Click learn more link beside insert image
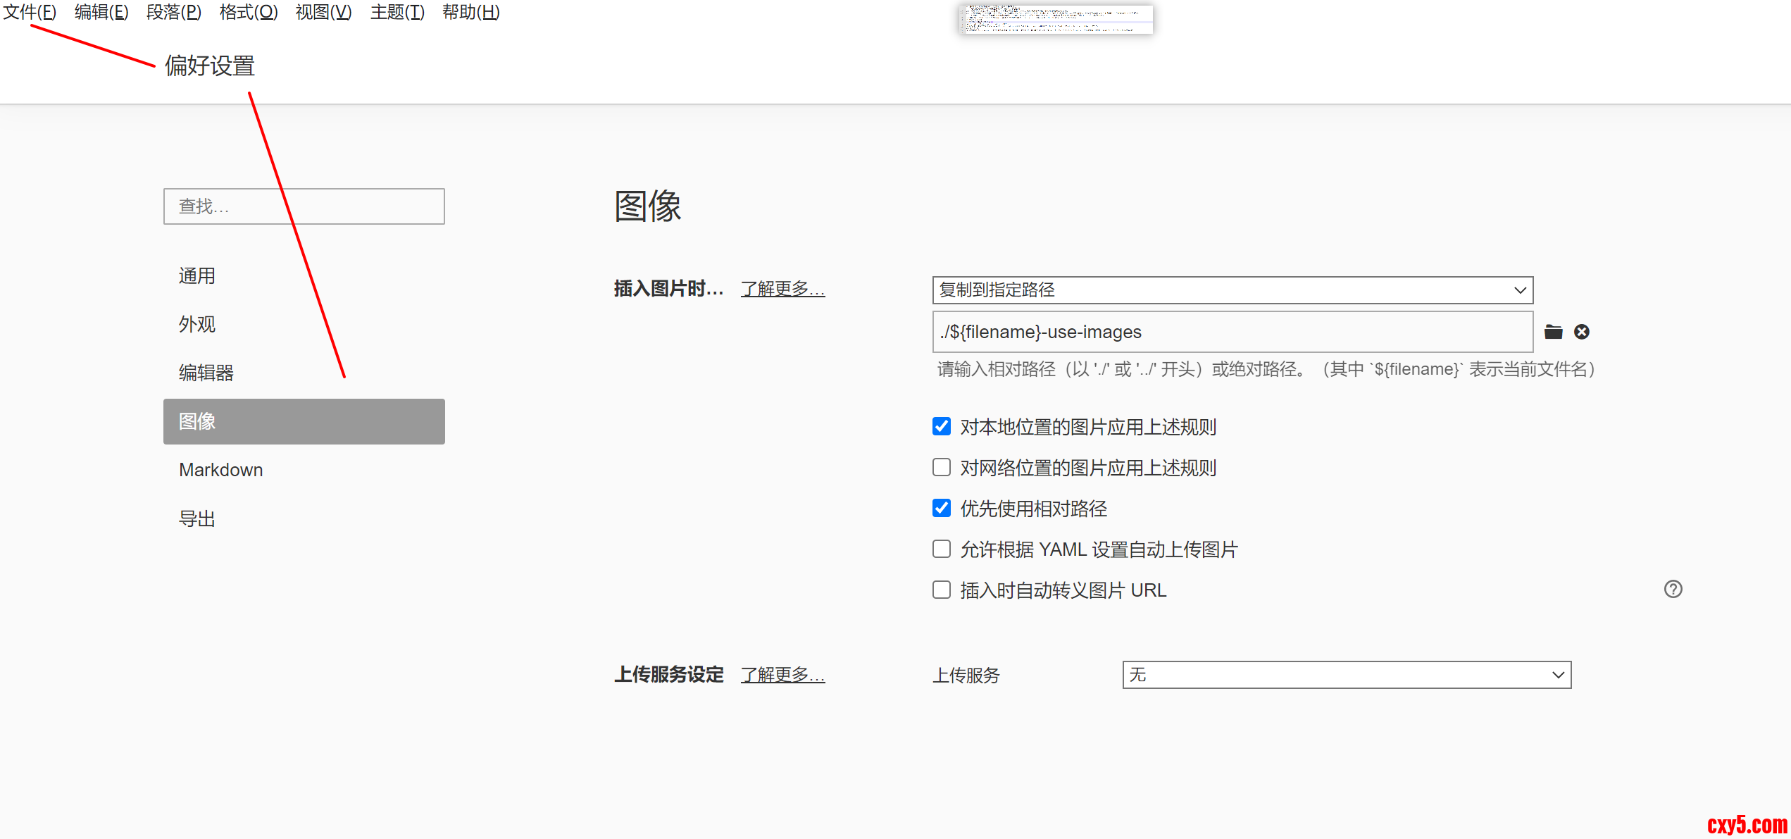 (782, 289)
